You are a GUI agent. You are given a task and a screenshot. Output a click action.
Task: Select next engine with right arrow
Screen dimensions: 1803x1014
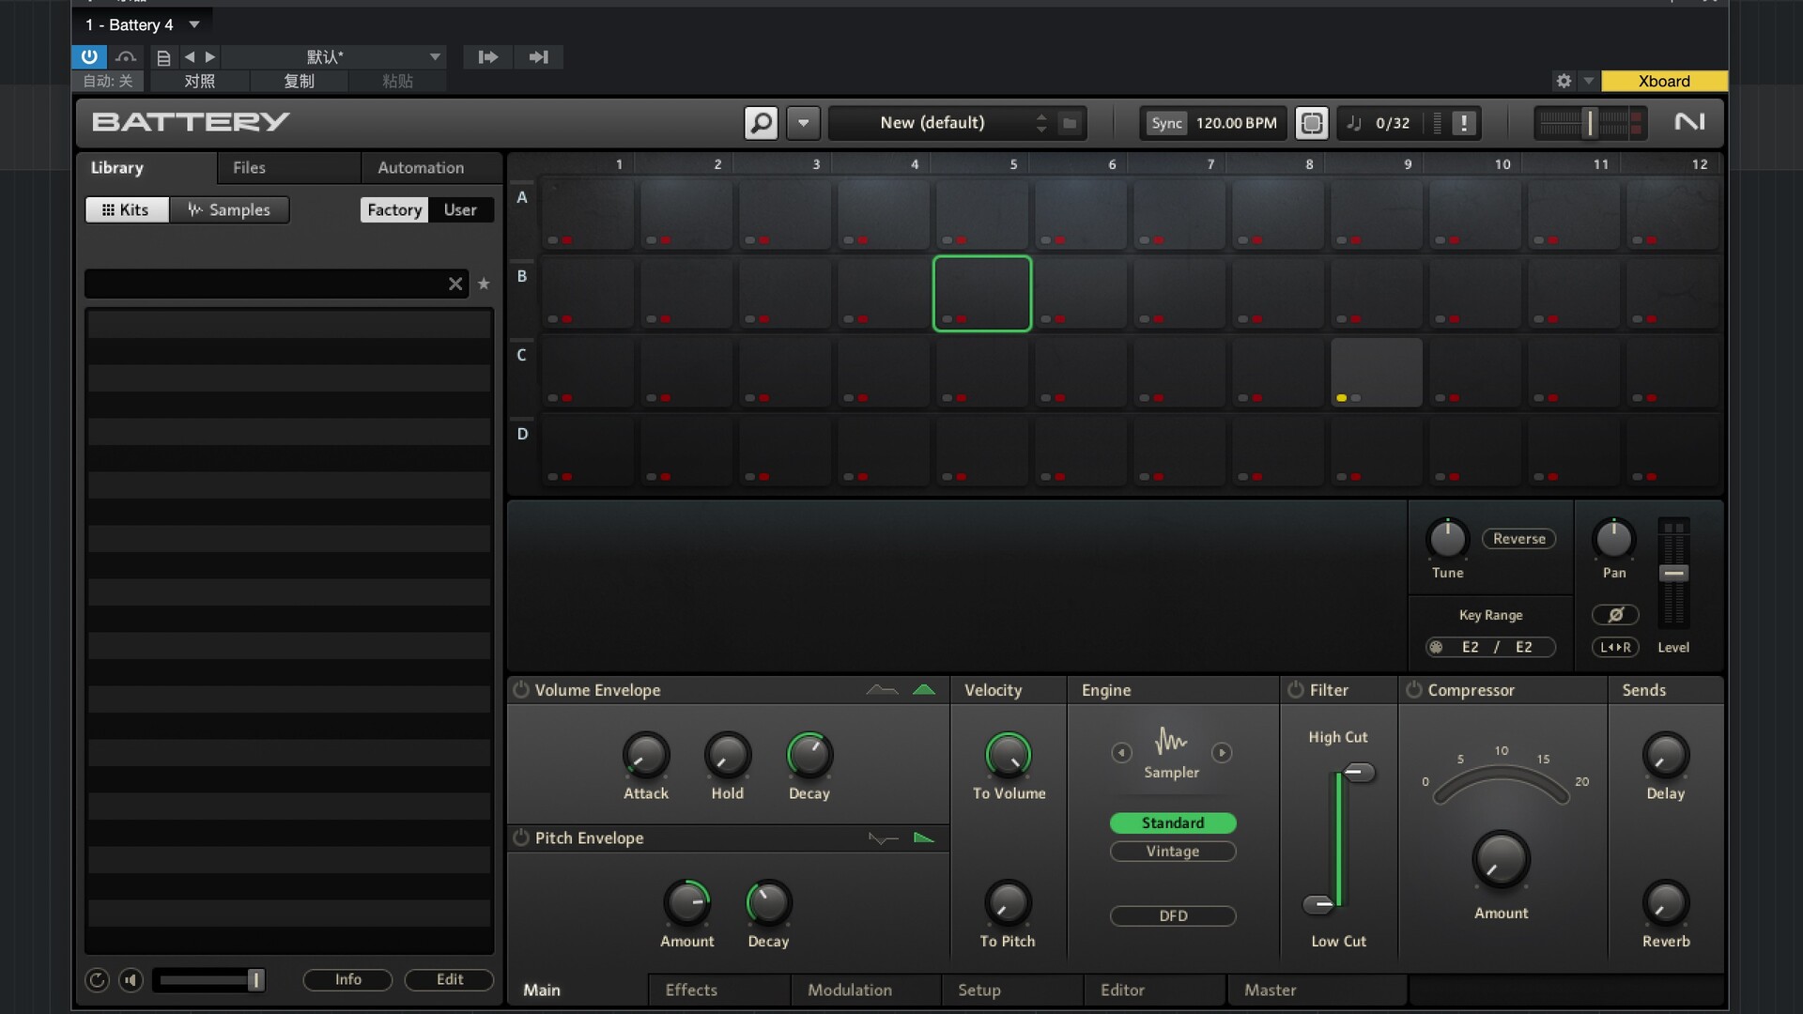pyautogui.click(x=1221, y=752)
